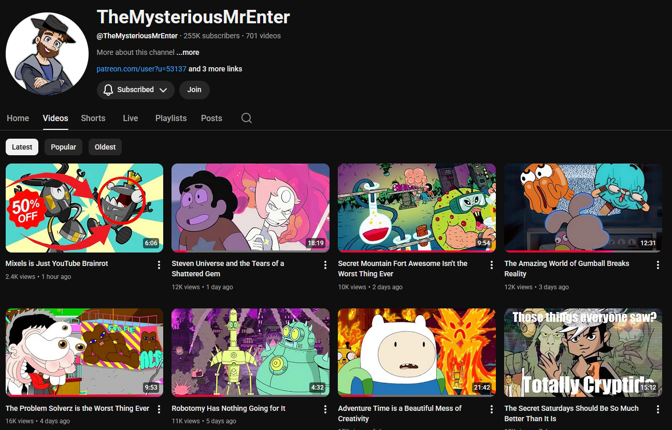The image size is (672, 430).
Task: Open title The Secret Saturdays Should Be So Much Better
Action: click(571, 413)
